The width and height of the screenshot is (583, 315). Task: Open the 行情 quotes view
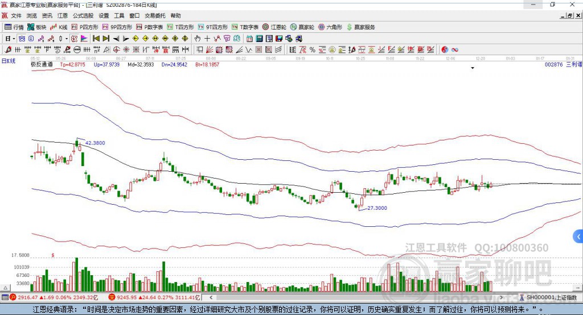coord(14,27)
